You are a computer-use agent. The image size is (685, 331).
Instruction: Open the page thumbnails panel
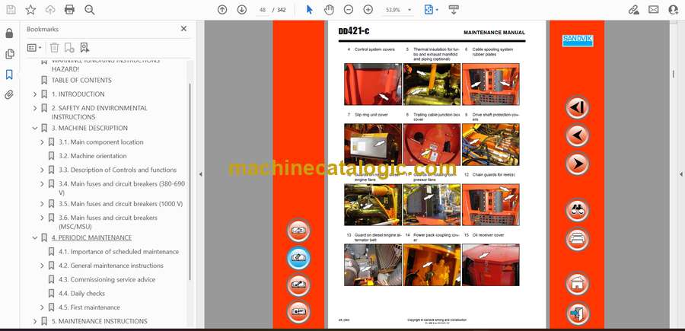tap(9, 54)
